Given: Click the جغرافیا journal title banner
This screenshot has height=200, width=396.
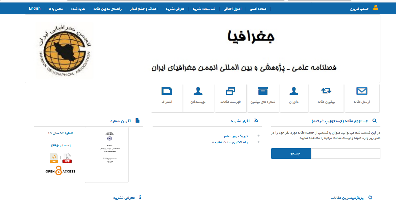Looking at the screenshot, I should (252, 37).
